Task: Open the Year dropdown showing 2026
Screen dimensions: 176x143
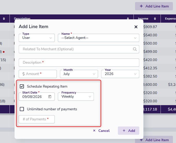Action: point(120,74)
